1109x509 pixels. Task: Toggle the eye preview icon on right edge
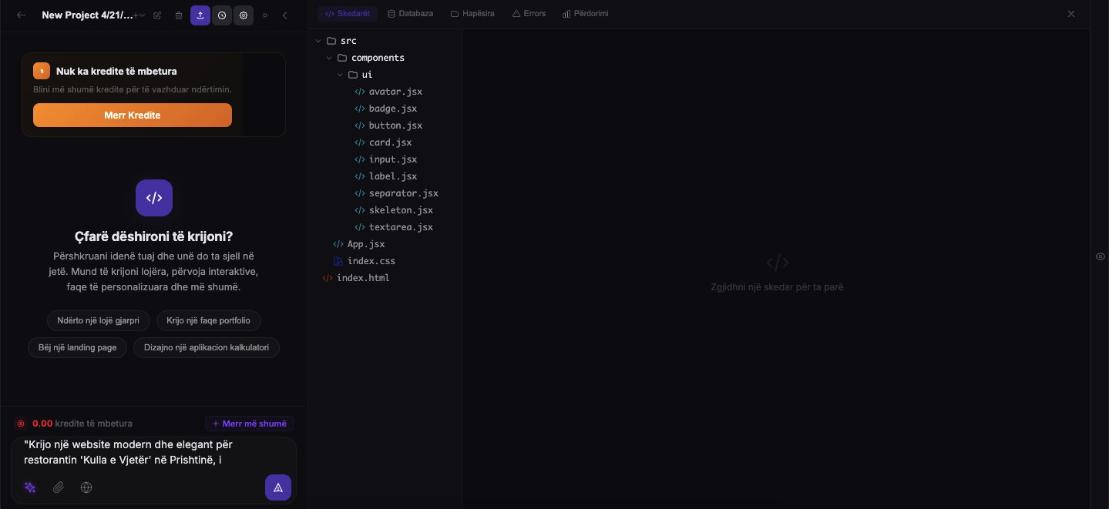point(1100,256)
